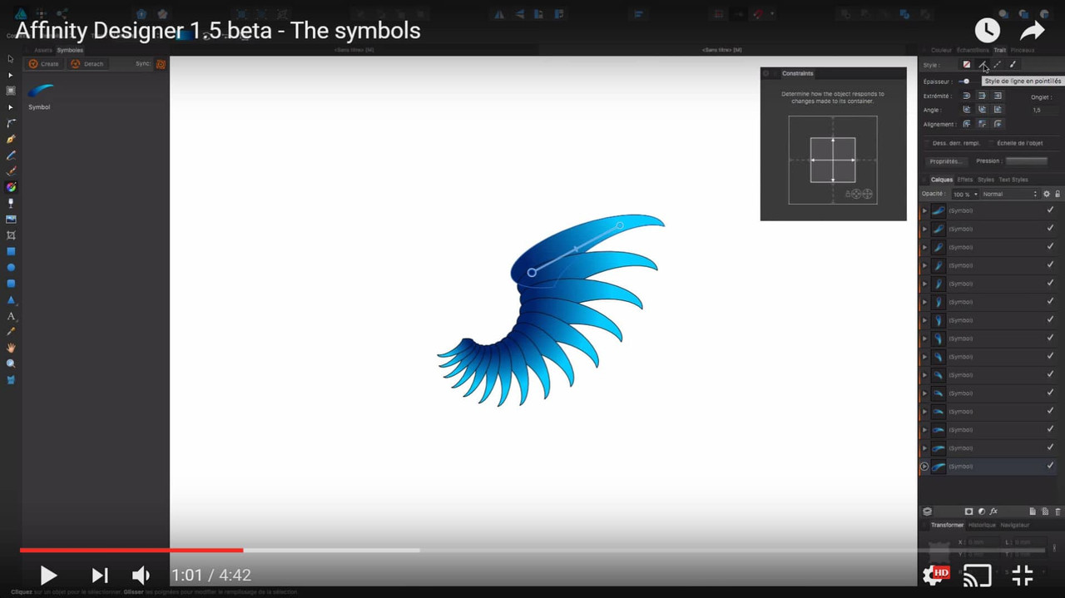Select the Place Image tool
Viewport: 1065px width, 598px height.
coord(11,220)
